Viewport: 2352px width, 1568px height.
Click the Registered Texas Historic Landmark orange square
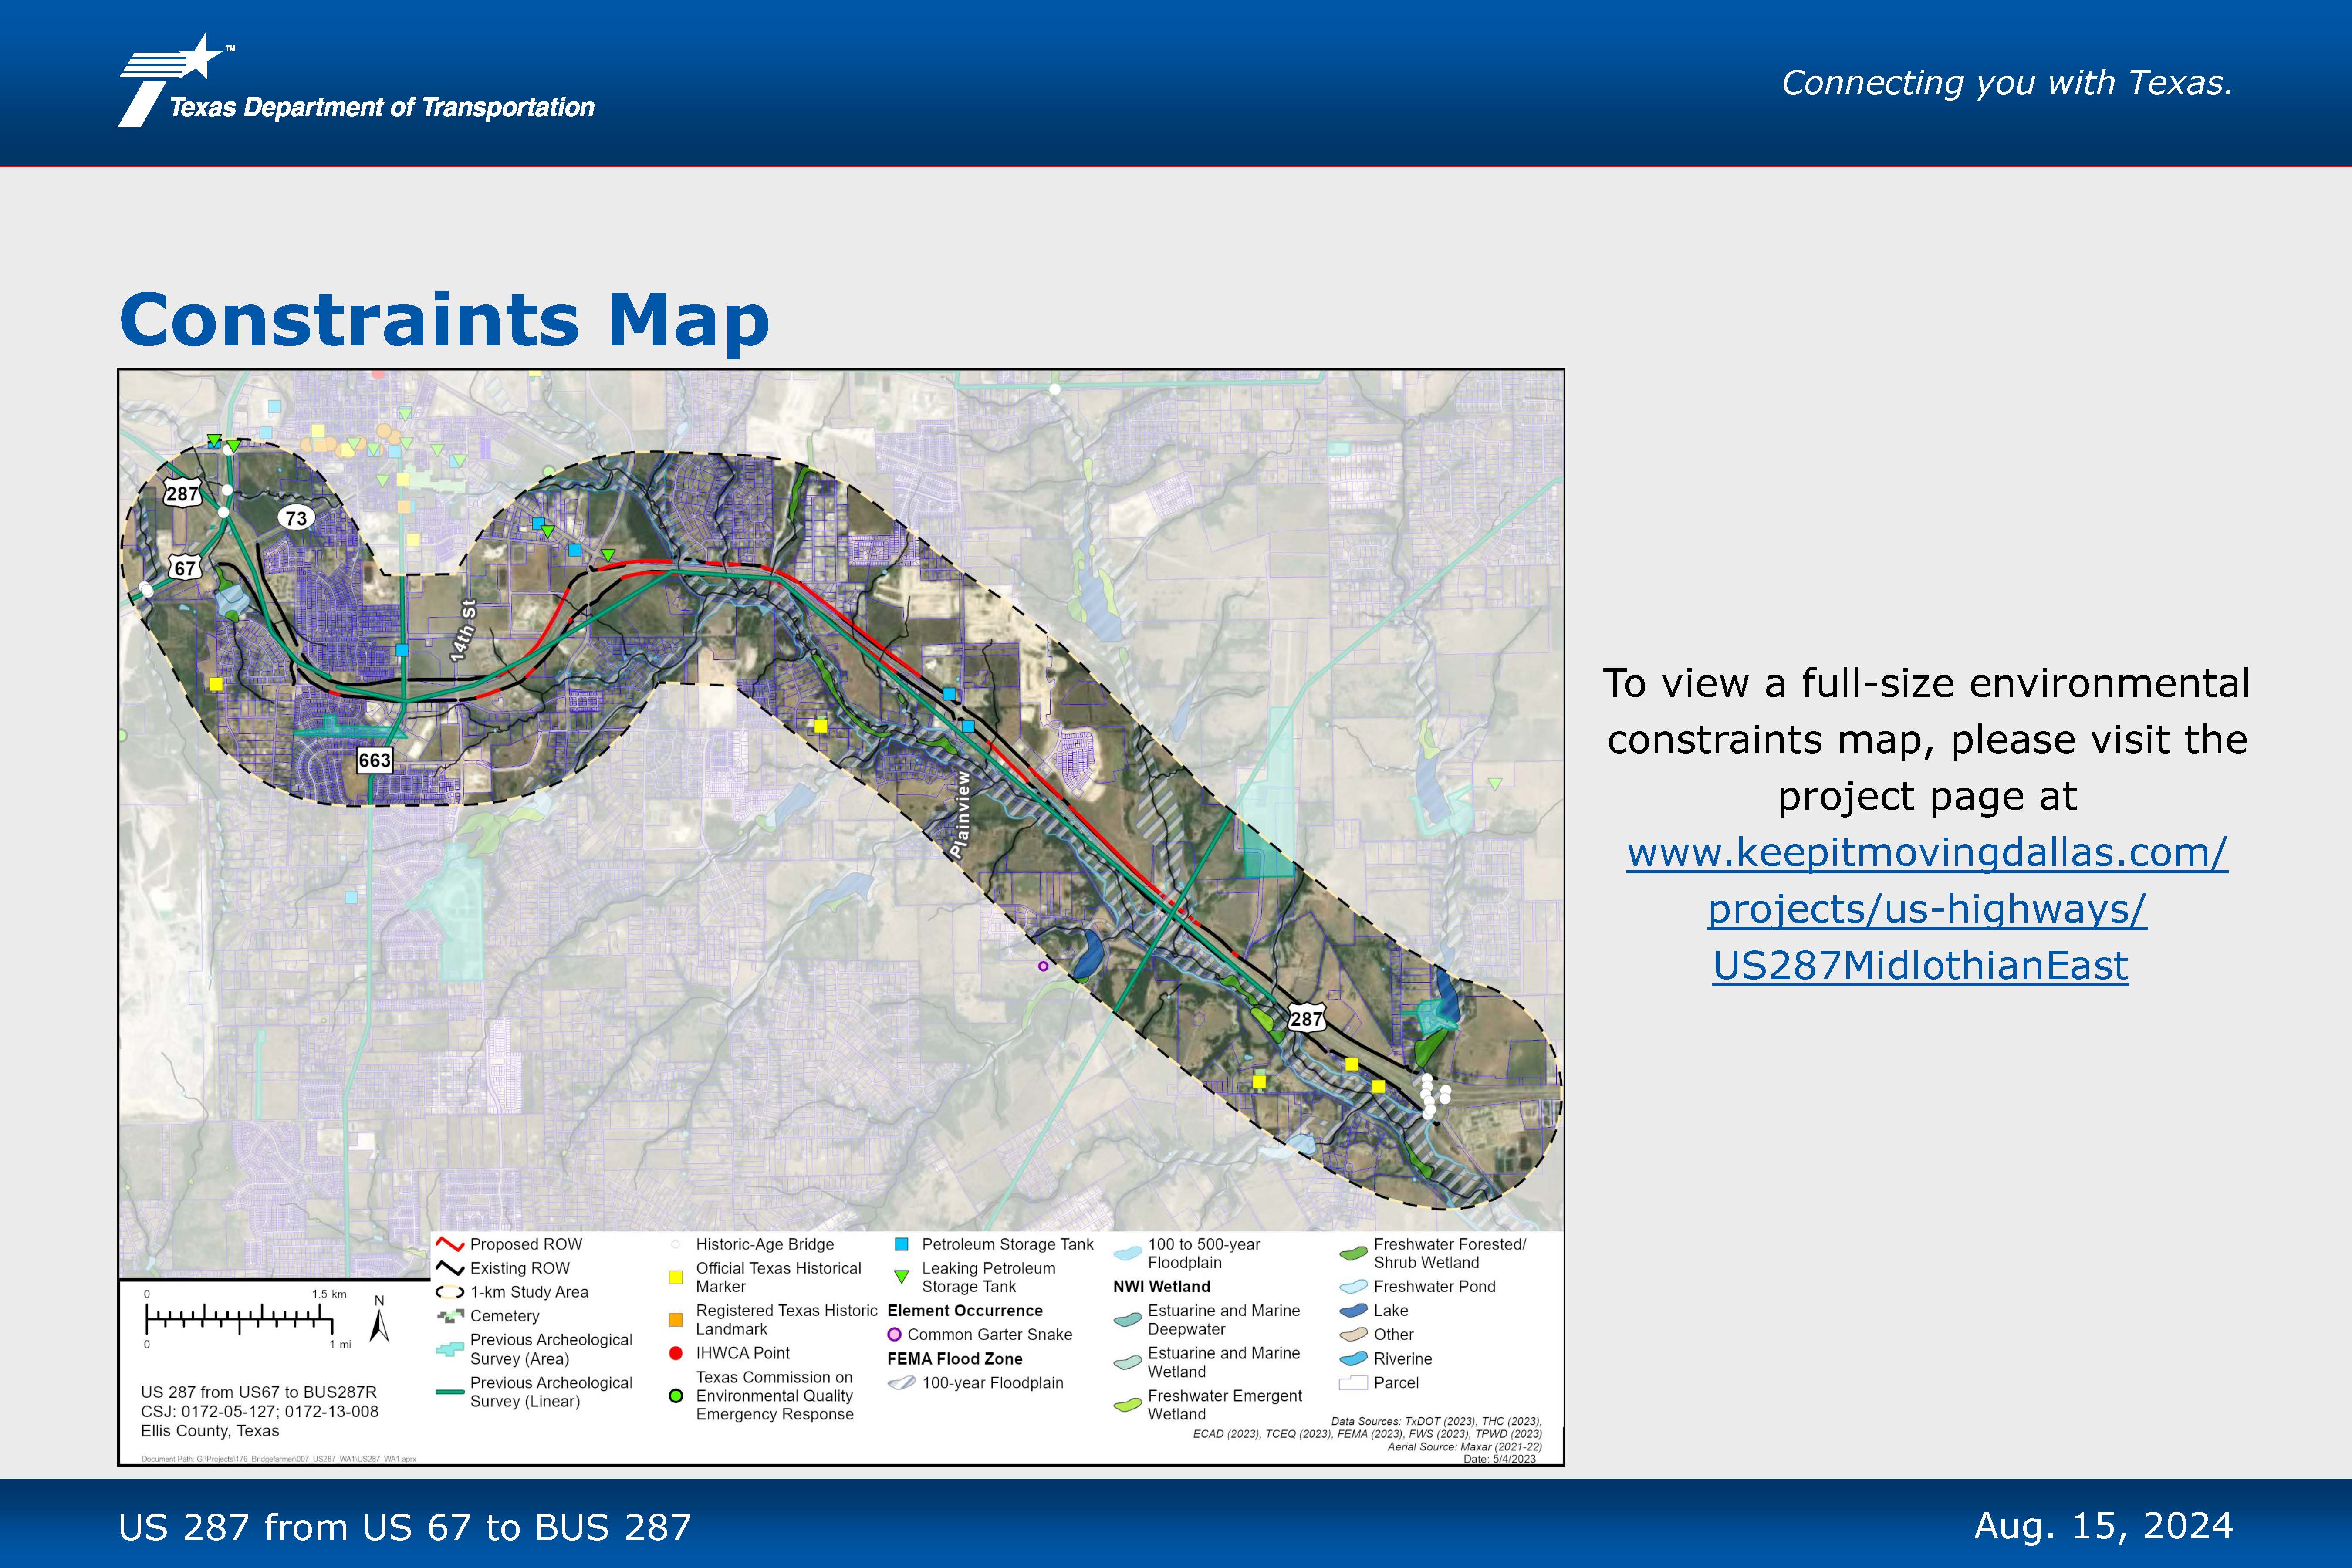coord(676,1320)
